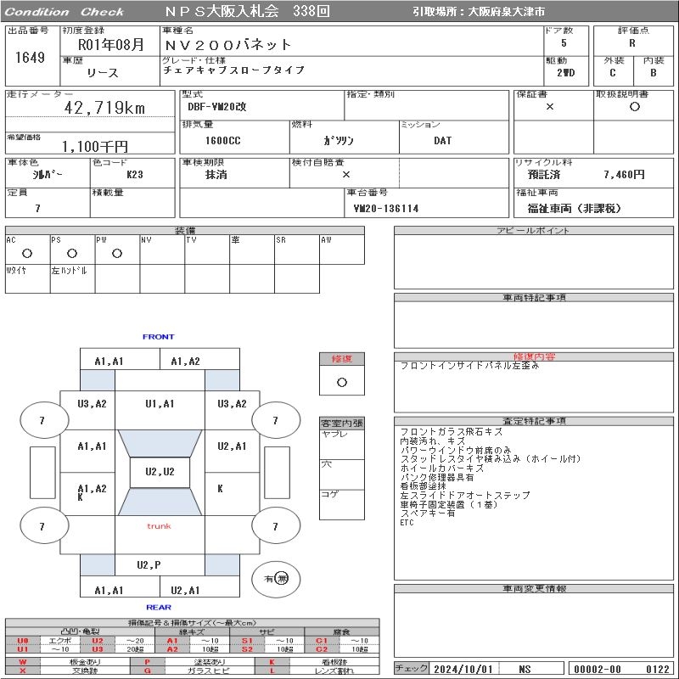Viewport: 679px width, 679px height.
Task: Click the 修復内容 red section heading
Action: click(x=535, y=356)
